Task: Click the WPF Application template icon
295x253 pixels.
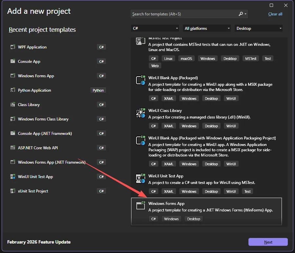Action: coord(13,47)
